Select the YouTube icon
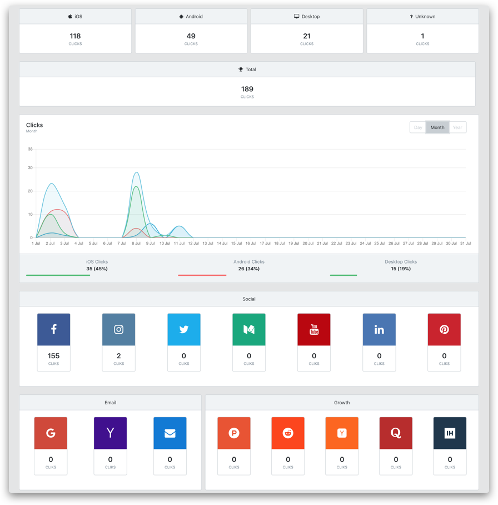 click(313, 329)
